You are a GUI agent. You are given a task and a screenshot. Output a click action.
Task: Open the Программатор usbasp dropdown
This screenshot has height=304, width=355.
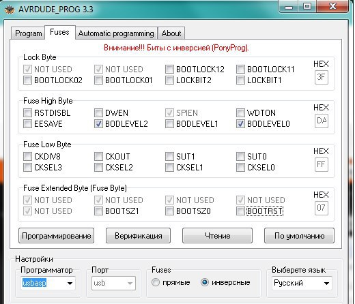click(48, 283)
